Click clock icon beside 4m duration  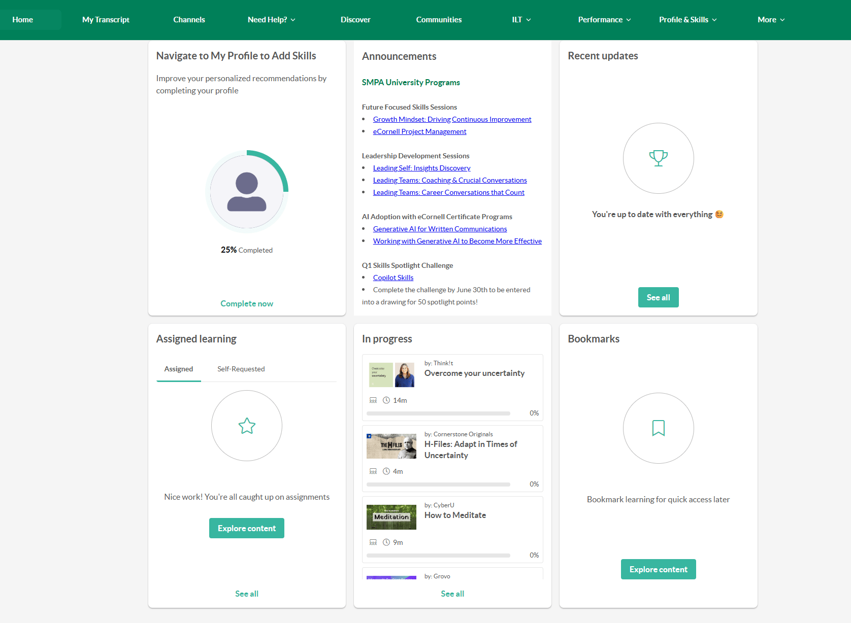click(x=386, y=471)
